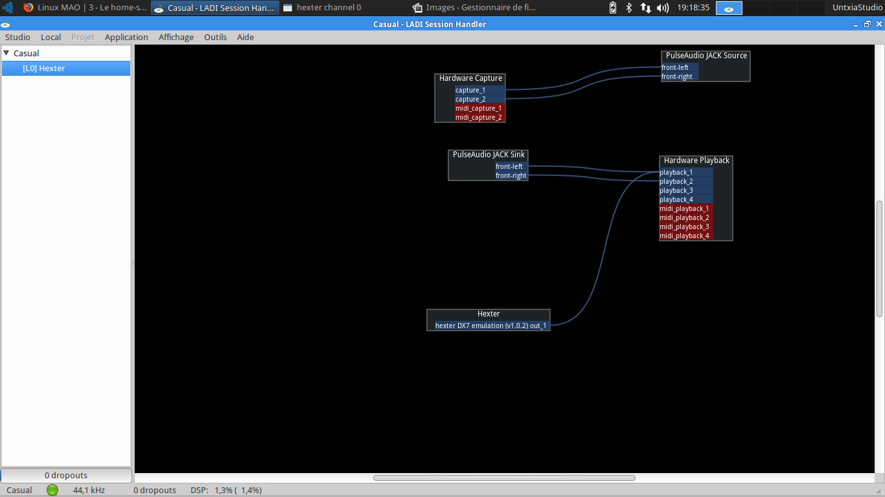Open the Local menu

point(51,37)
